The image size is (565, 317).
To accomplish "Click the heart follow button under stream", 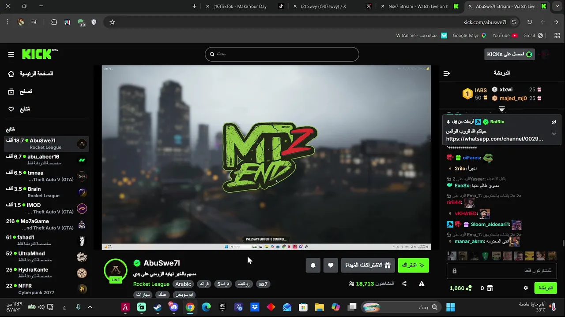I will pos(331,265).
